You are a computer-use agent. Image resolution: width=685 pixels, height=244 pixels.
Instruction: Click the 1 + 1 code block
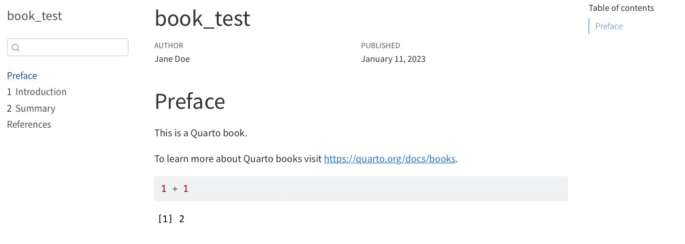(361, 188)
